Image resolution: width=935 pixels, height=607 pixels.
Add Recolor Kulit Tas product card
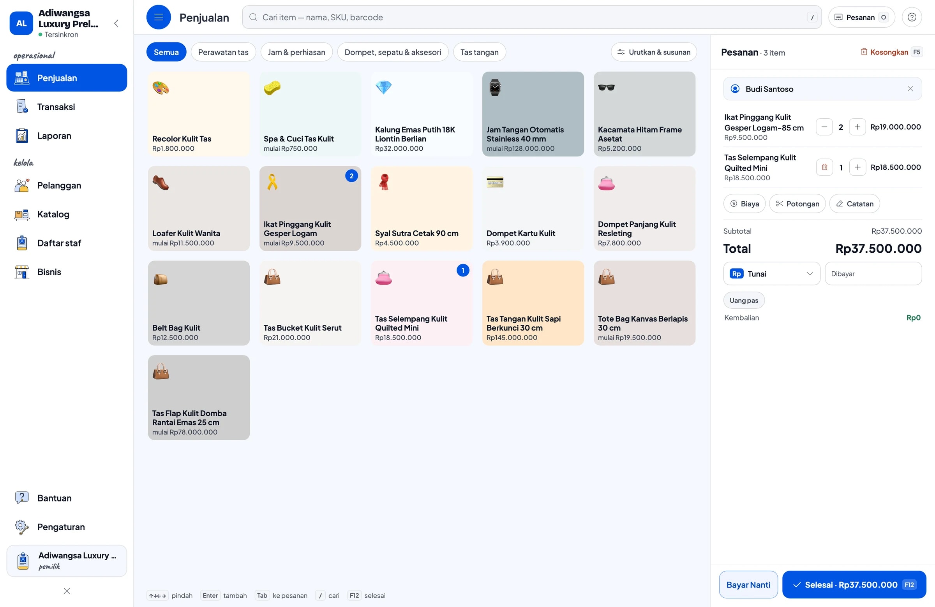[x=199, y=114]
